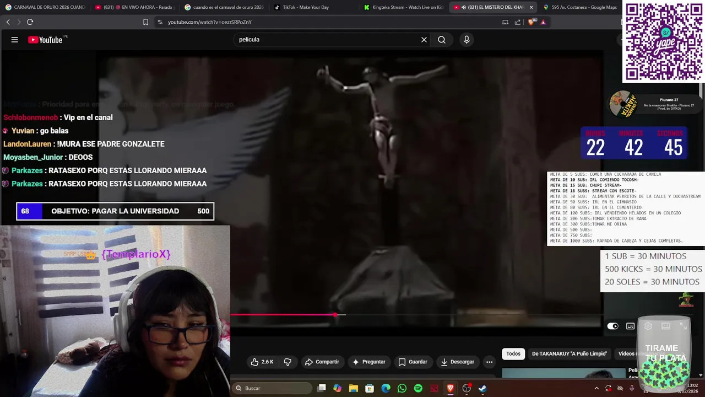Click the Windows taskbar Buscar search box
This screenshot has height=397, width=705.
(x=272, y=388)
